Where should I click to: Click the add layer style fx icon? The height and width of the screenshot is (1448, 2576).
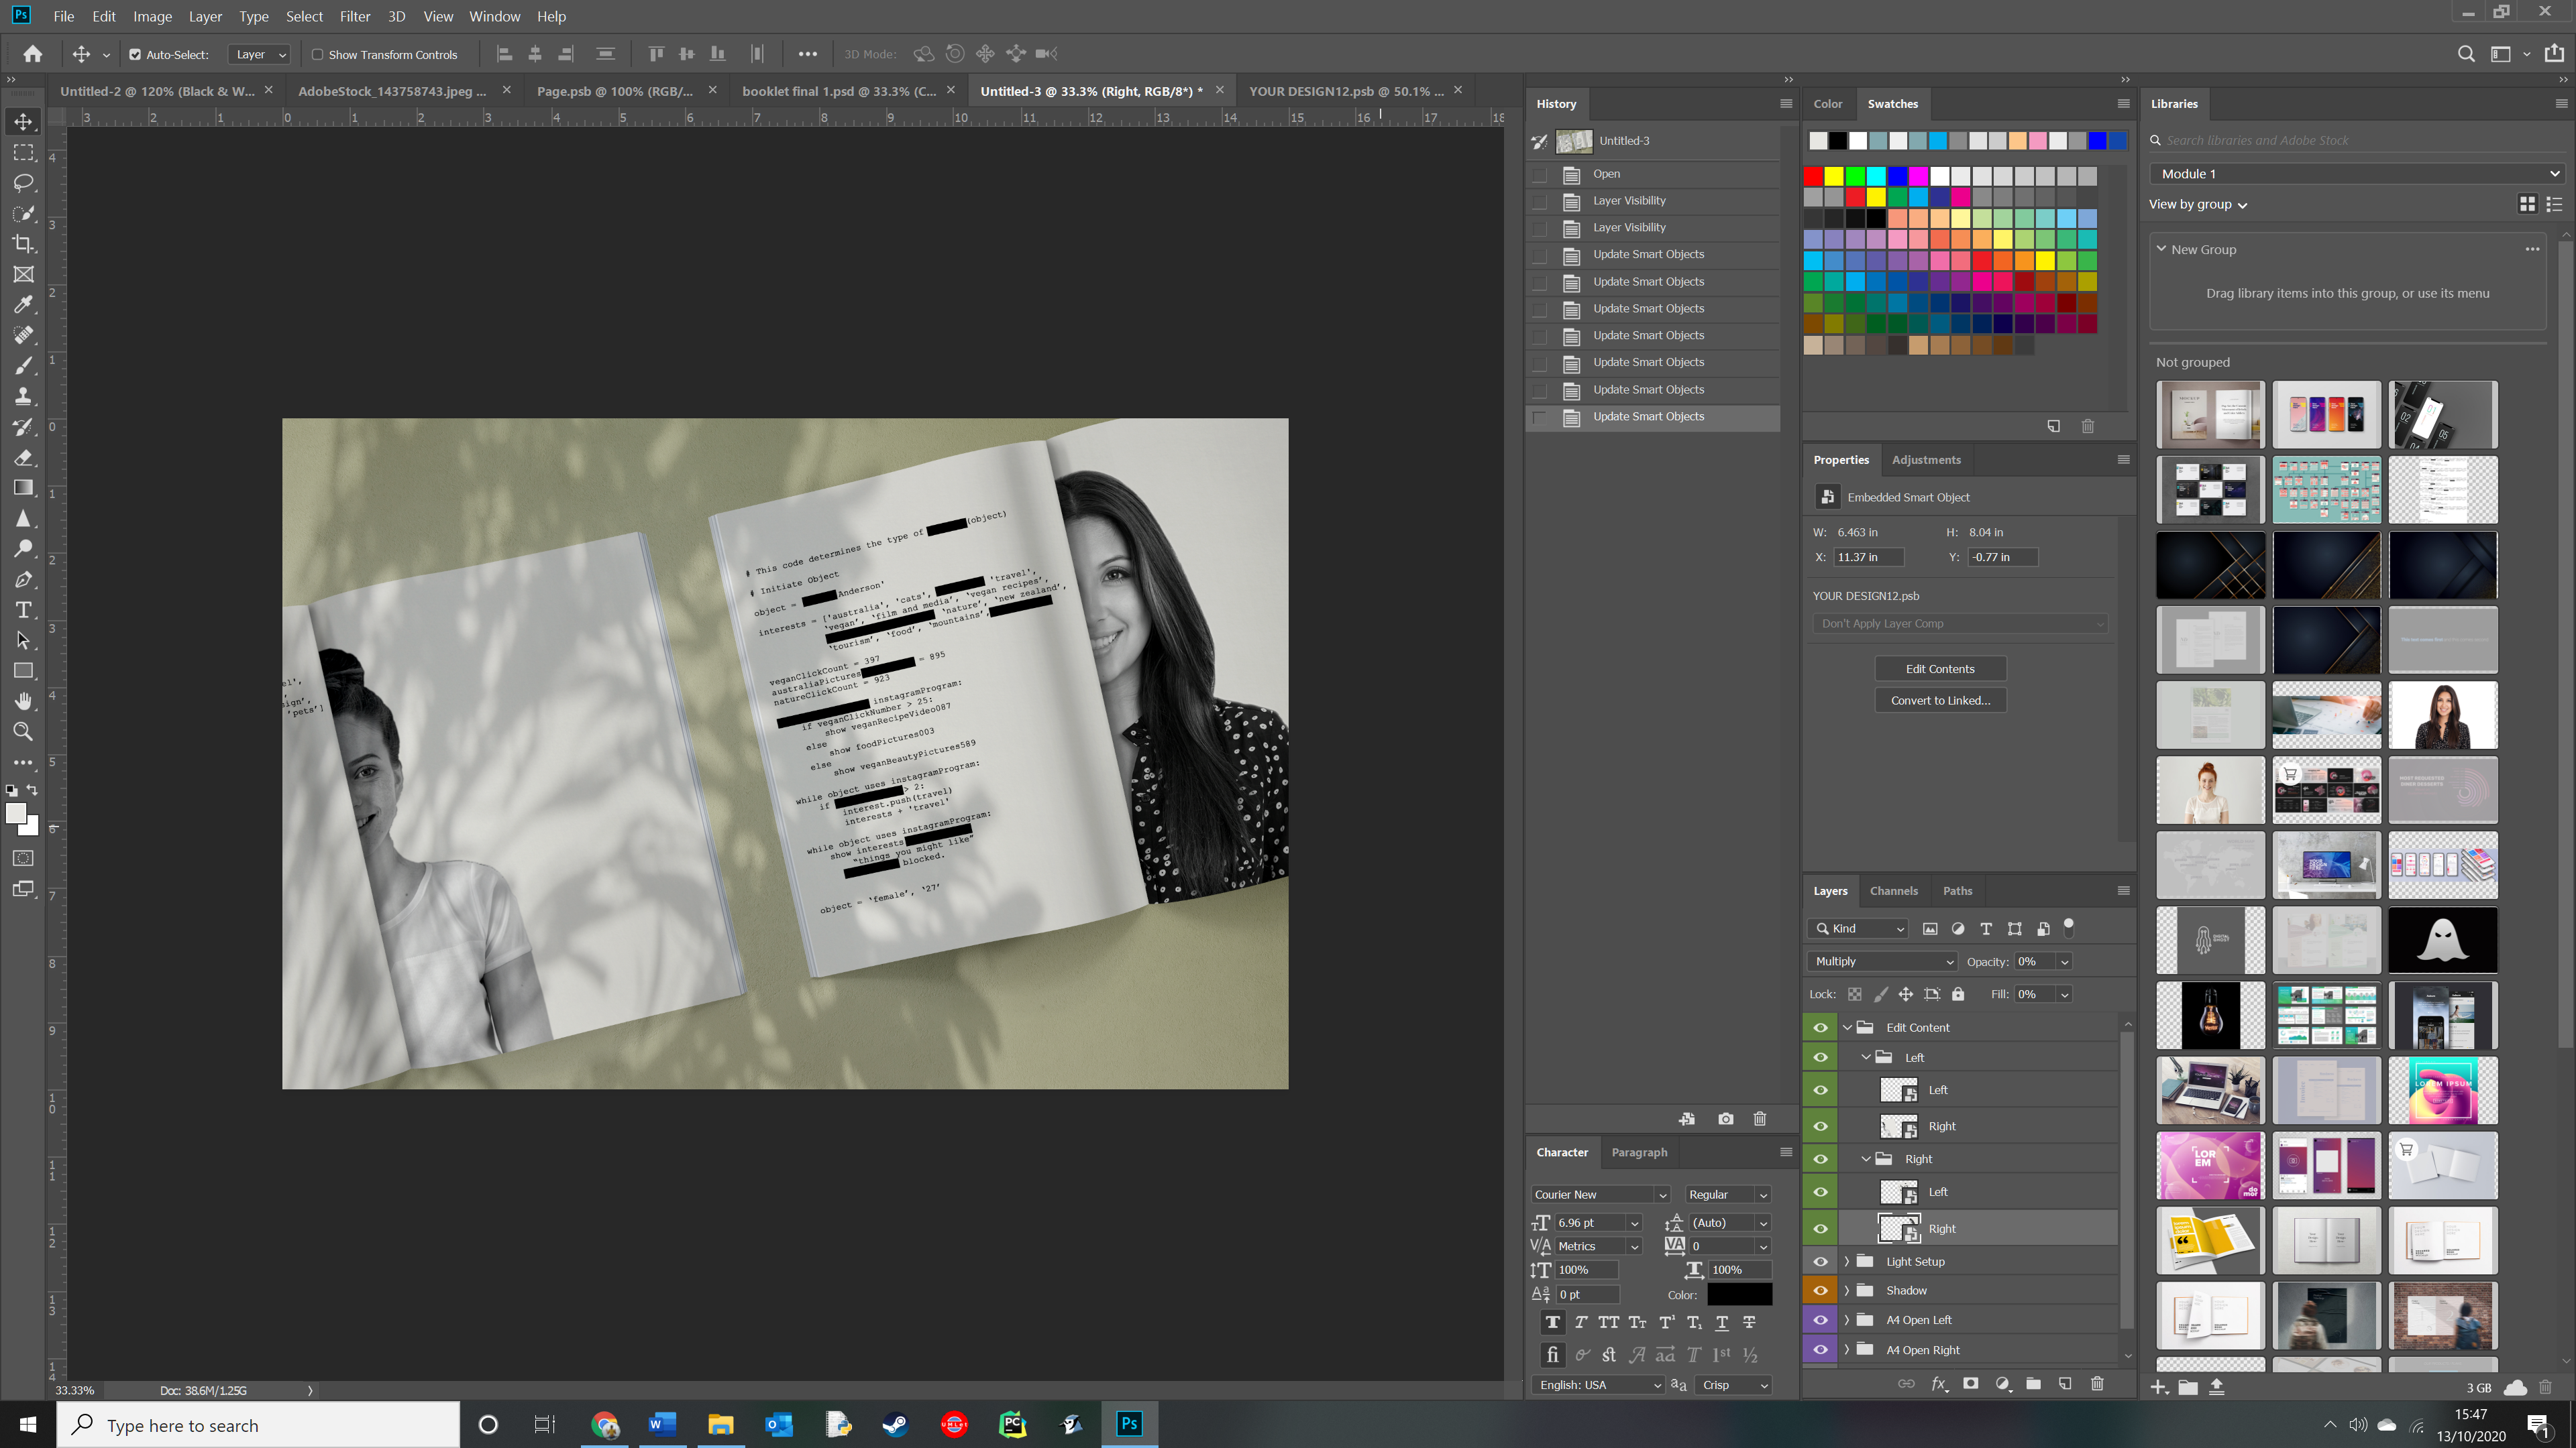1939,1384
